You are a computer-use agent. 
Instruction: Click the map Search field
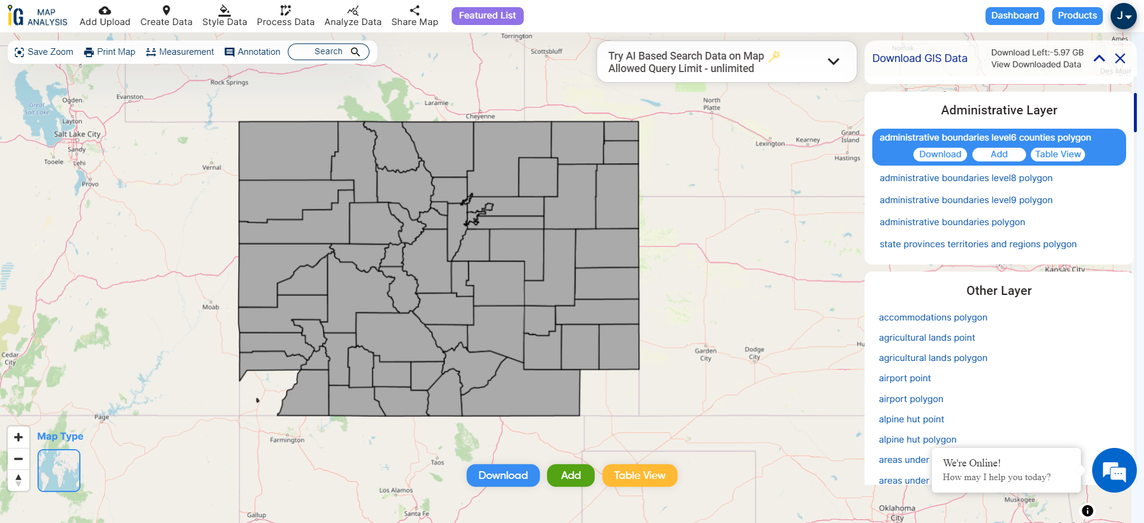328,52
